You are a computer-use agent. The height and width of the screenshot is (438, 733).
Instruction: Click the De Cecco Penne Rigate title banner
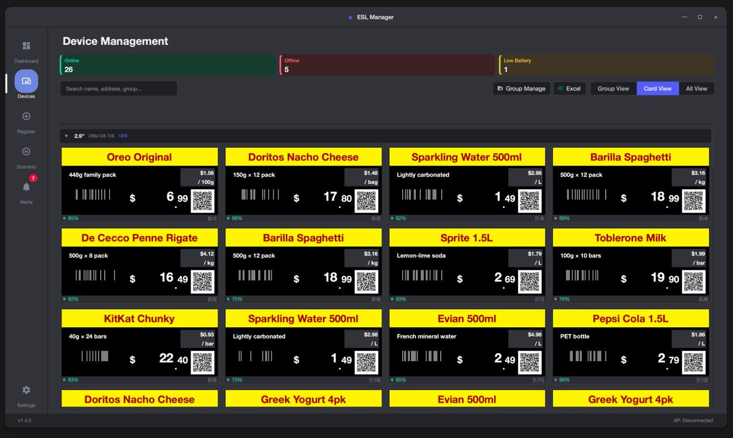139,238
